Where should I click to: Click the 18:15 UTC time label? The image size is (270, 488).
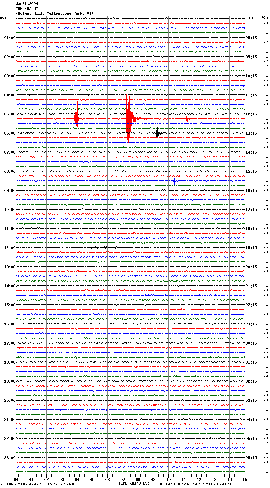[x=251, y=229]
